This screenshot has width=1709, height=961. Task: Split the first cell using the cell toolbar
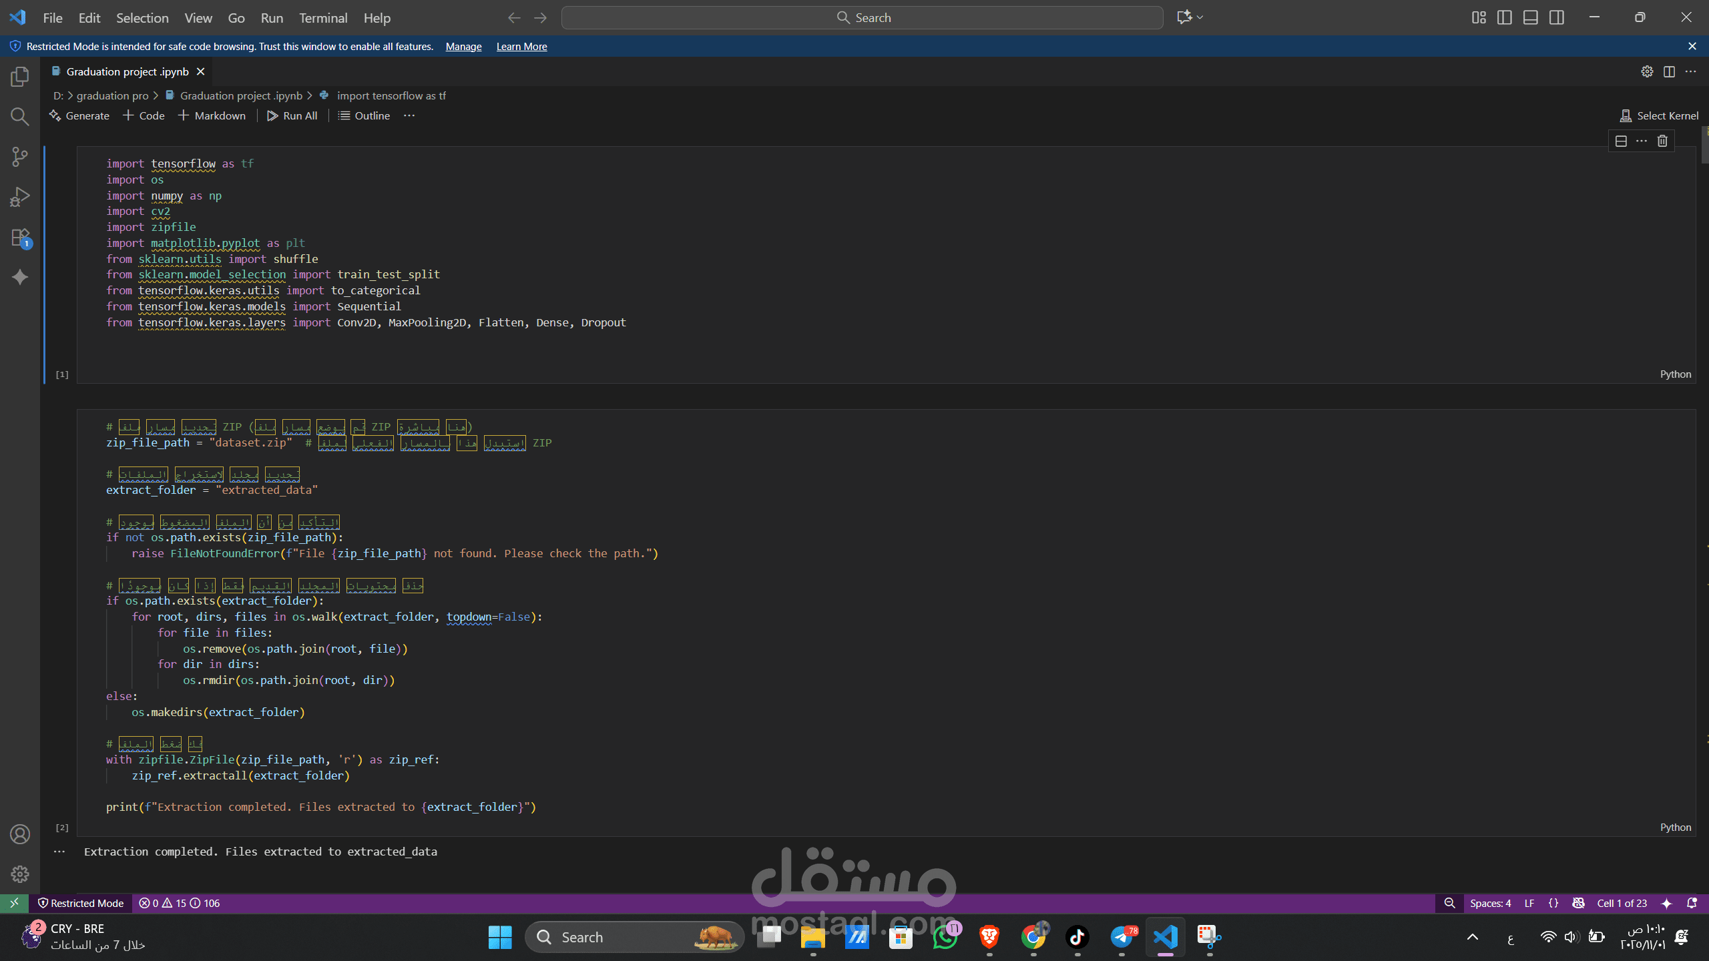click(1621, 141)
